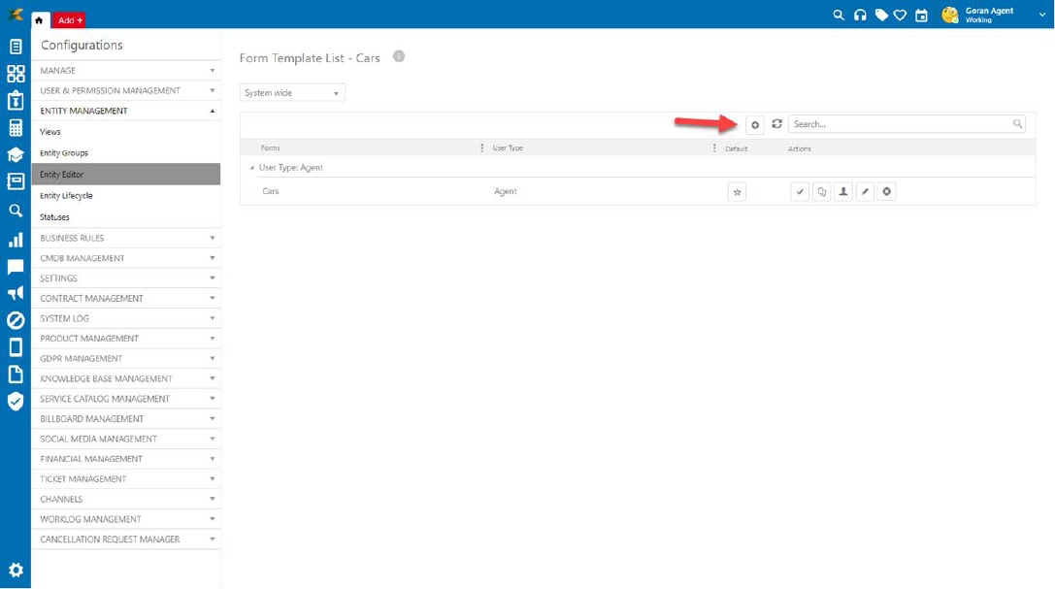Open the headset icon in top bar
Image resolution: width=1055 pixels, height=589 pixels.
tap(860, 16)
